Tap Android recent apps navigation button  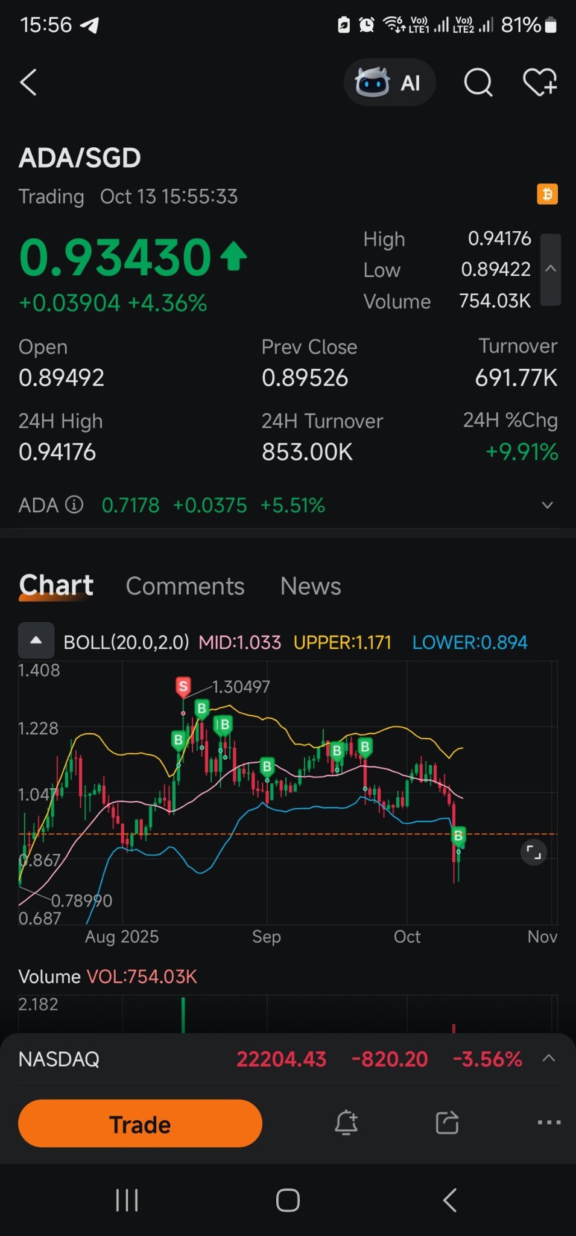(127, 1200)
